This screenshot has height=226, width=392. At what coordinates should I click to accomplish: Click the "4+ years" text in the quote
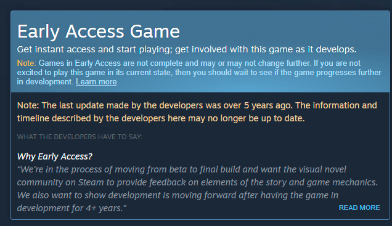pyautogui.click(x=104, y=208)
